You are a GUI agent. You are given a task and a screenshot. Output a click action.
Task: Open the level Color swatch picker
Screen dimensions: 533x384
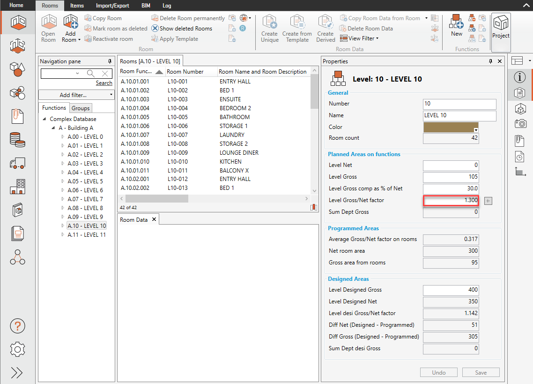coord(451,127)
